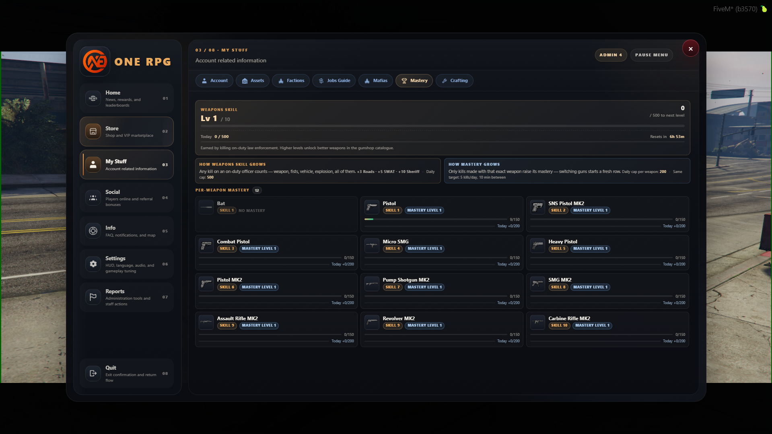Open the Home menu entry
The height and width of the screenshot is (434, 772).
[126, 98]
